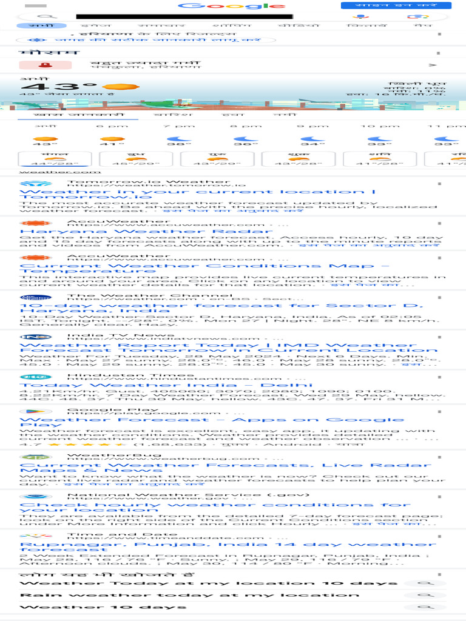
Task: Select the बुध 45°/29° daily forecast card
Action: (x=136, y=159)
